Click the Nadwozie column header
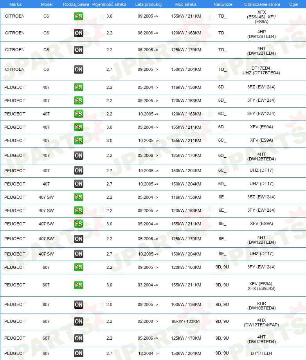306x360 pixels. 223,4
